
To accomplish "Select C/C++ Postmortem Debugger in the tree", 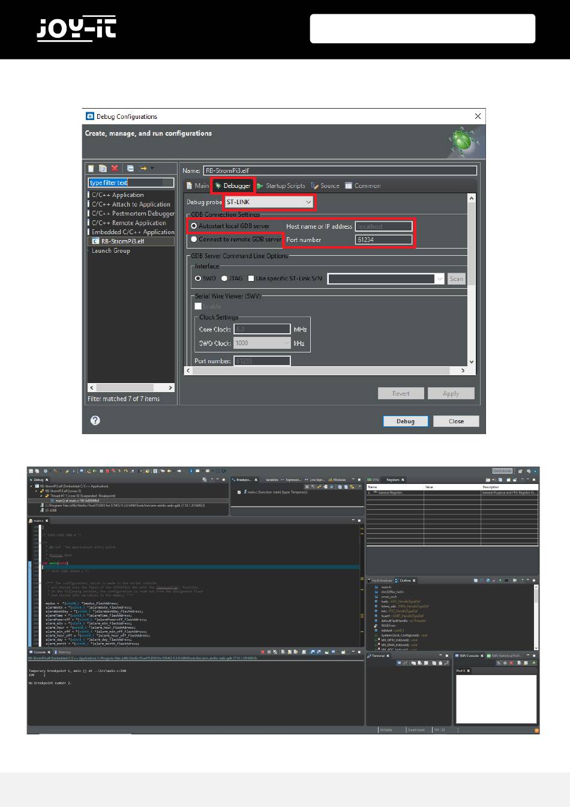I will 133,213.
